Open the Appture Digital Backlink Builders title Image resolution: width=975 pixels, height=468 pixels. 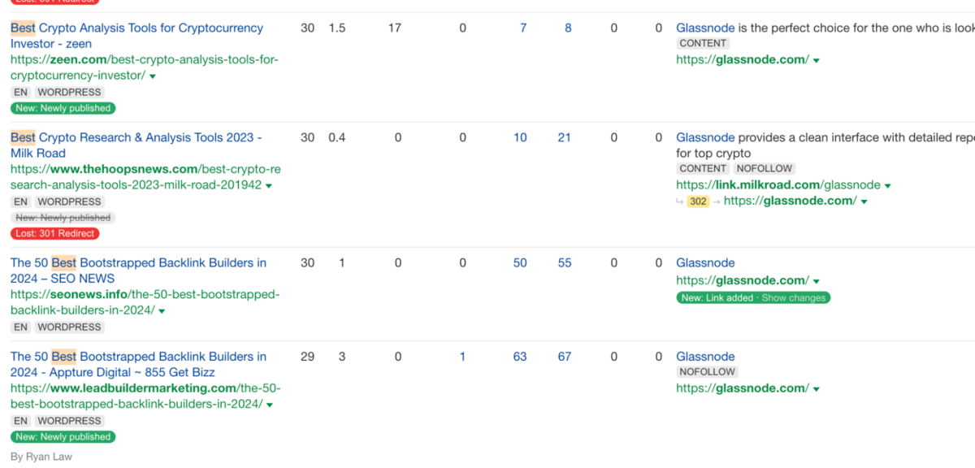click(x=138, y=357)
